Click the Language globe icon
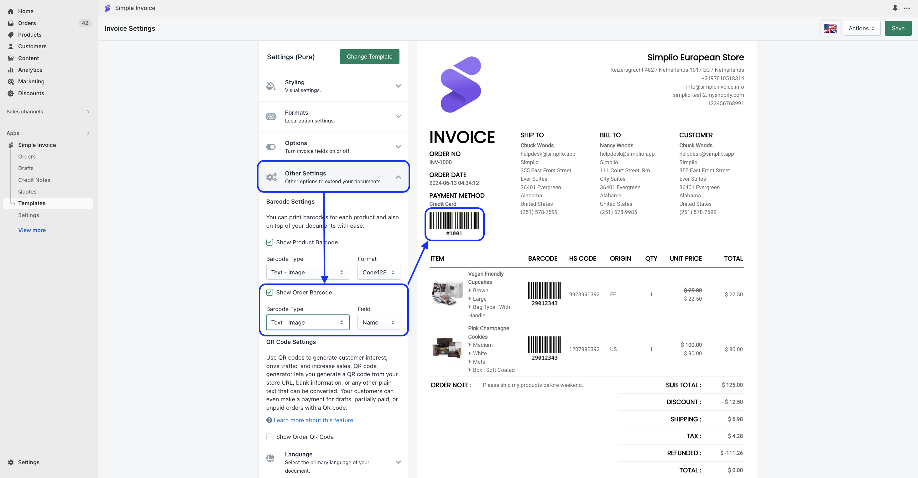The width and height of the screenshot is (918, 478). click(x=270, y=458)
